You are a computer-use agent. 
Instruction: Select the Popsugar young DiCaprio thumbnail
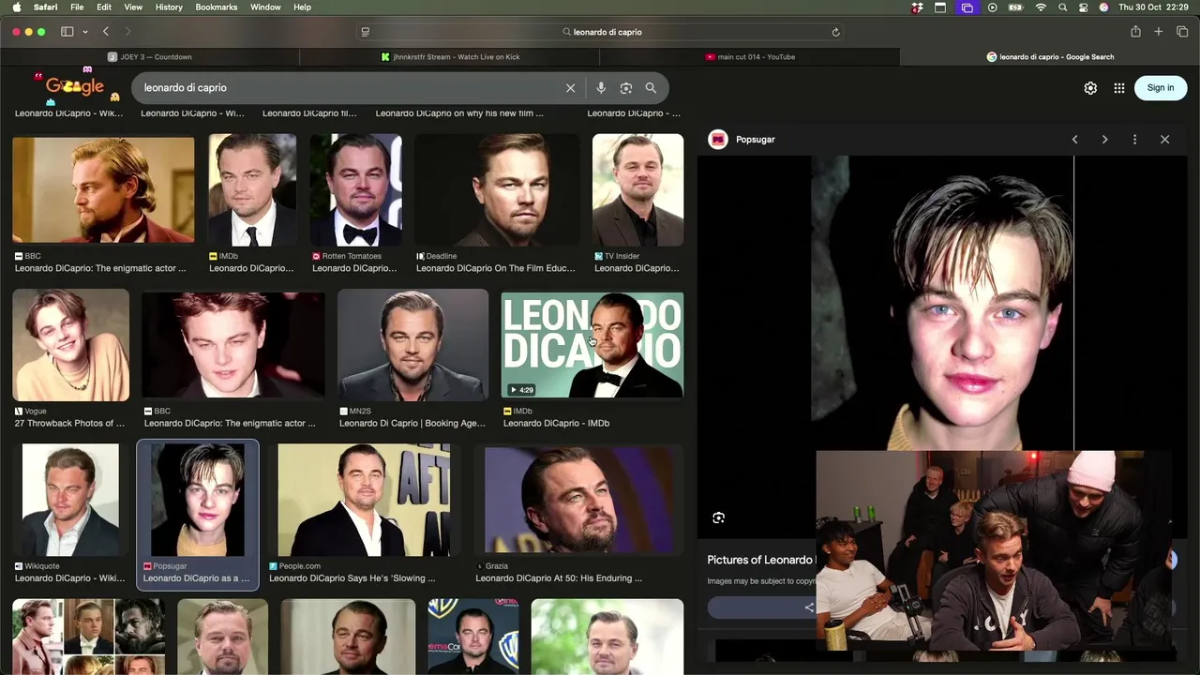click(x=198, y=500)
